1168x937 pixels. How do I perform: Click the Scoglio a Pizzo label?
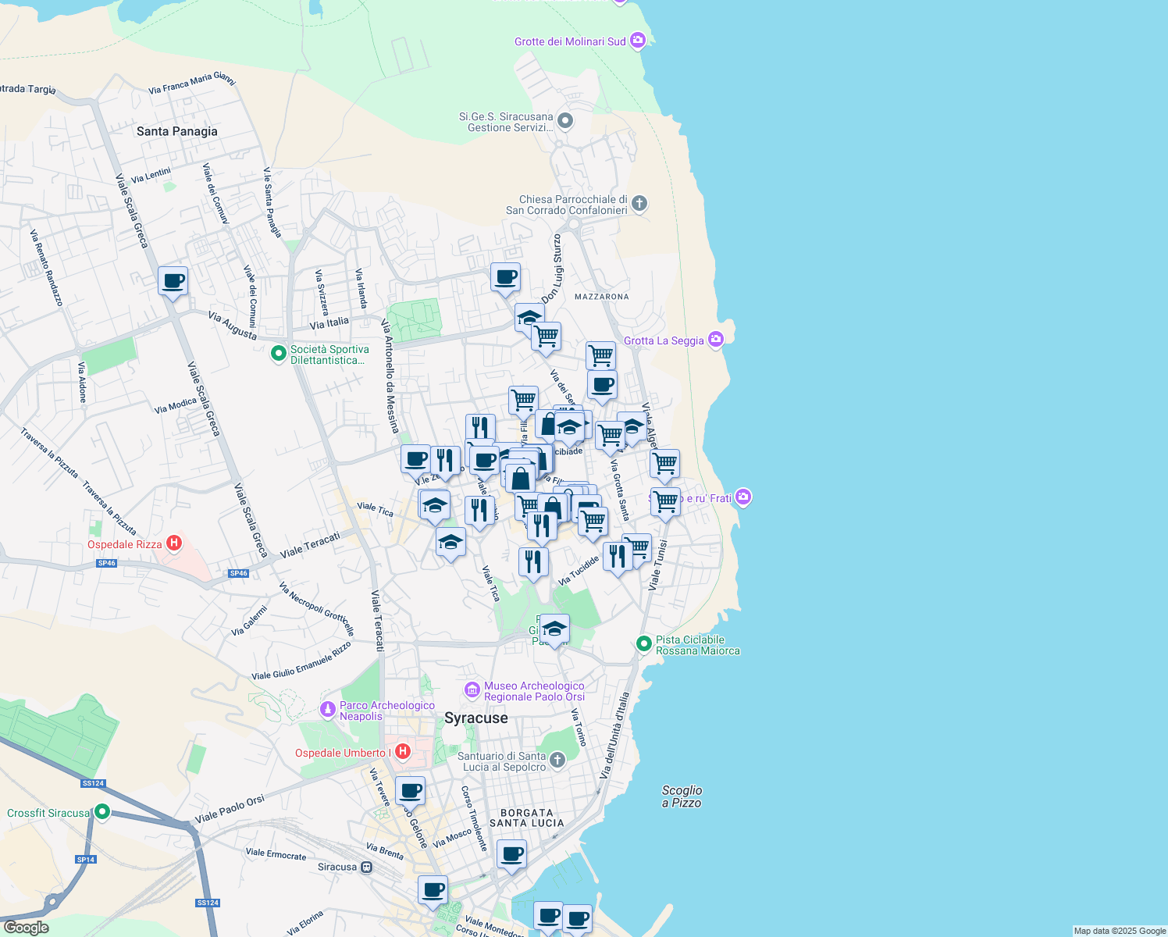(x=682, y=796)
